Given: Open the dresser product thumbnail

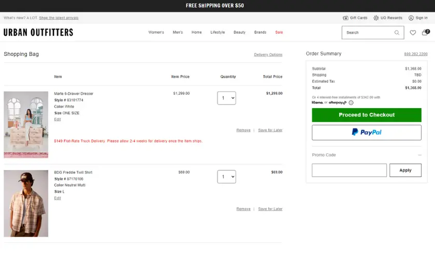Looking at the screenshot, I should (26, 125).
